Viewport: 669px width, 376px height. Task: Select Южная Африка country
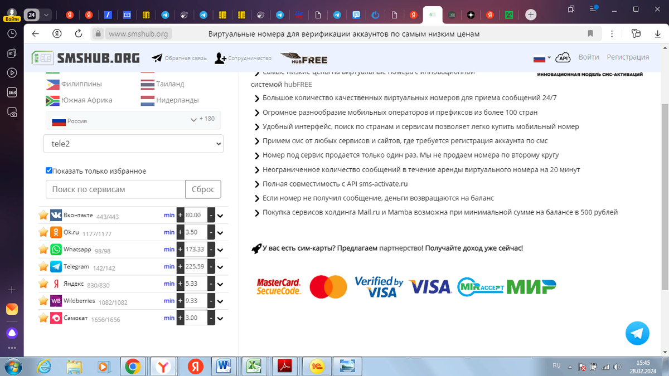(x=79, y=100)
